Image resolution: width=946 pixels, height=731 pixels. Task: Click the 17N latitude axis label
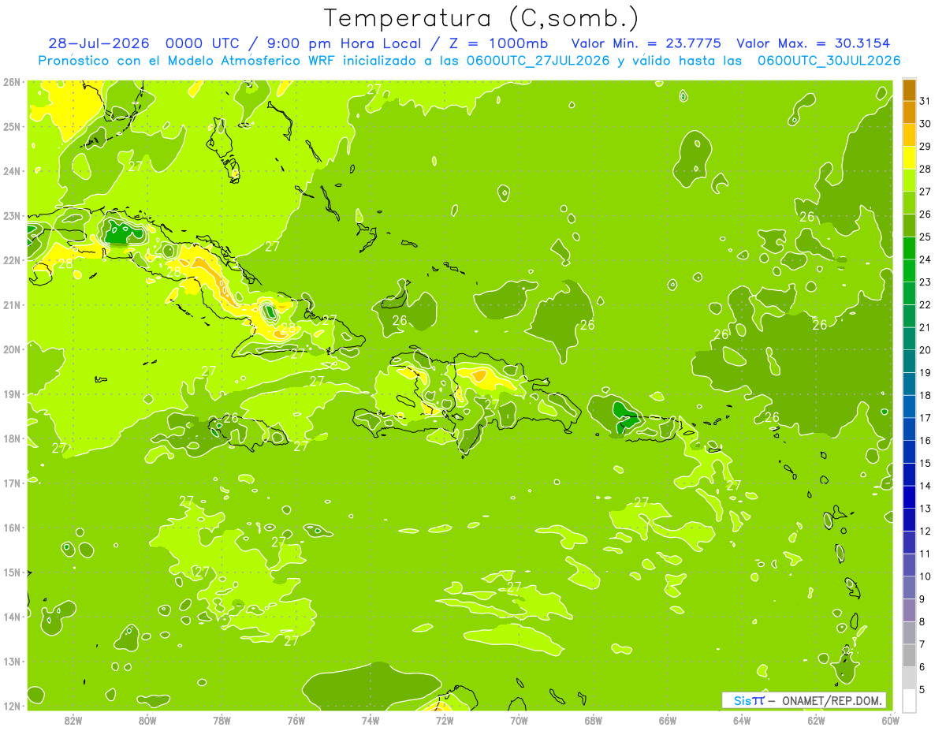[x=11, y=483]
